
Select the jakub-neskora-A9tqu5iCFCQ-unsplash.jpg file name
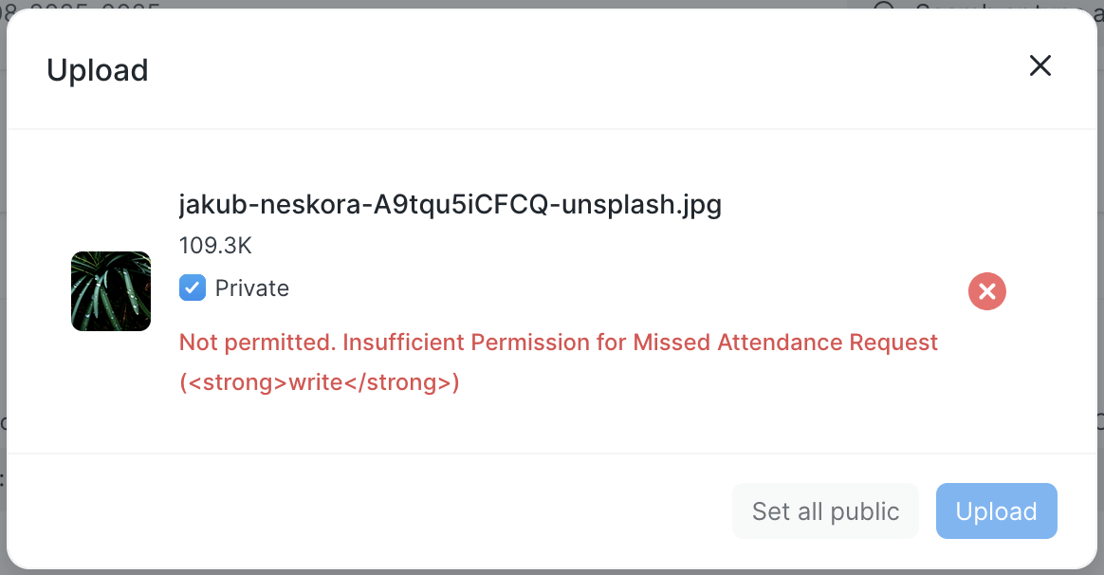(x=450, y=205)
